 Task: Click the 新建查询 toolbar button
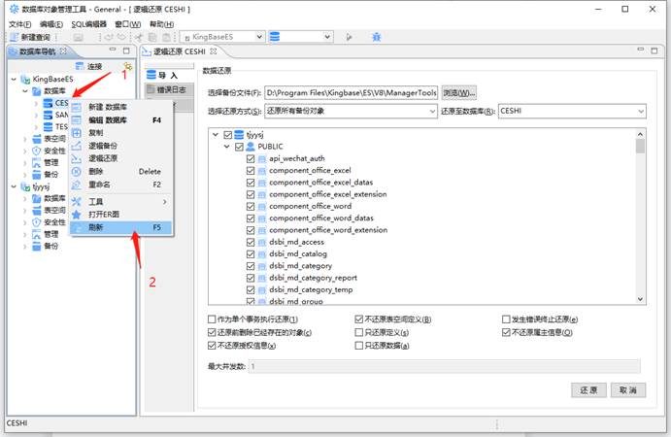point(30,37)
